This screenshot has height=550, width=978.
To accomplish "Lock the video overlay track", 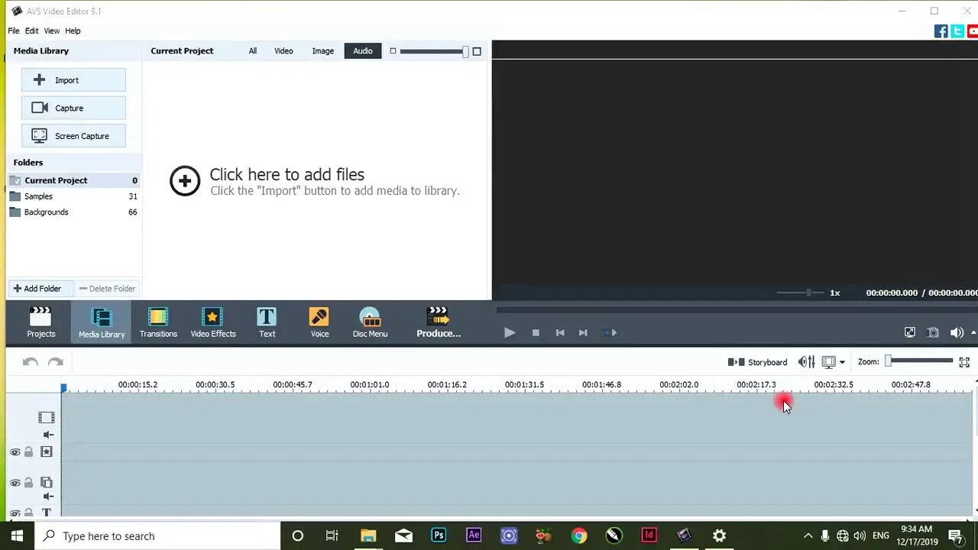I will point(28,483).
